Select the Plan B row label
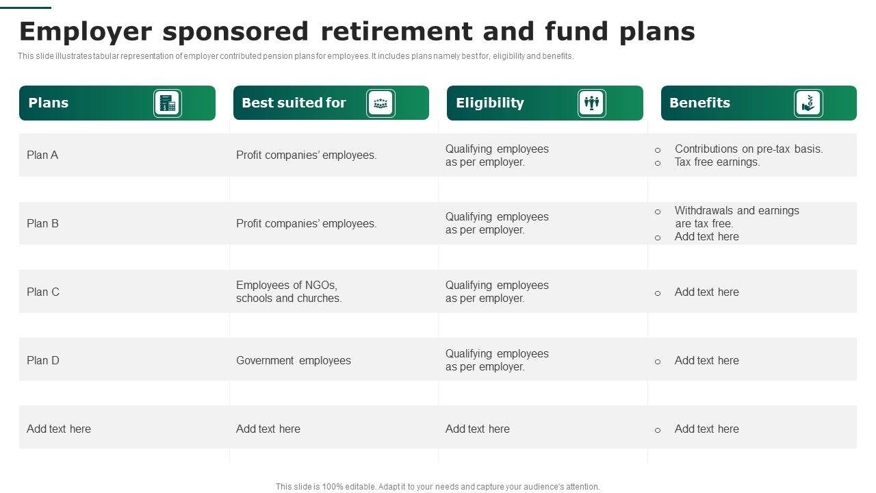This screenshot has width=876, height=493. [42, 224]
